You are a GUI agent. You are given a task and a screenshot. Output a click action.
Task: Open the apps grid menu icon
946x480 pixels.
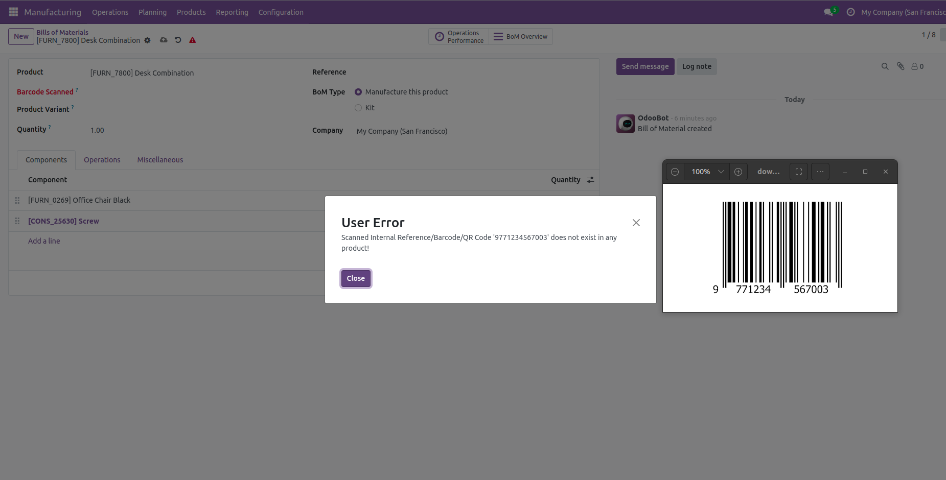click(14, 12)
